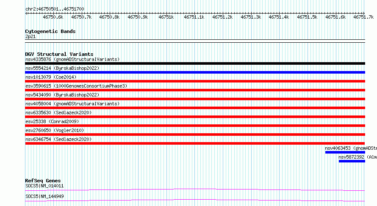
Task: Select the red bar under esv2760650
Action: coord(195,135)
